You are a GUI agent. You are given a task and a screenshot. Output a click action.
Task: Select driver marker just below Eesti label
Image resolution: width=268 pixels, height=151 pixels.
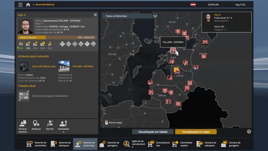tap(172, 62)
